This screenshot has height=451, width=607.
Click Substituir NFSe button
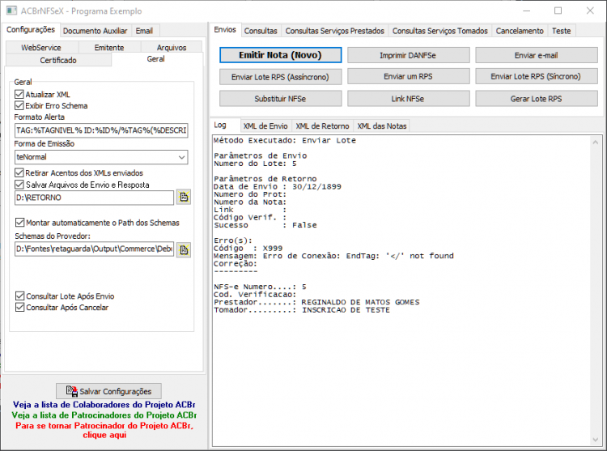pos(280,99)
